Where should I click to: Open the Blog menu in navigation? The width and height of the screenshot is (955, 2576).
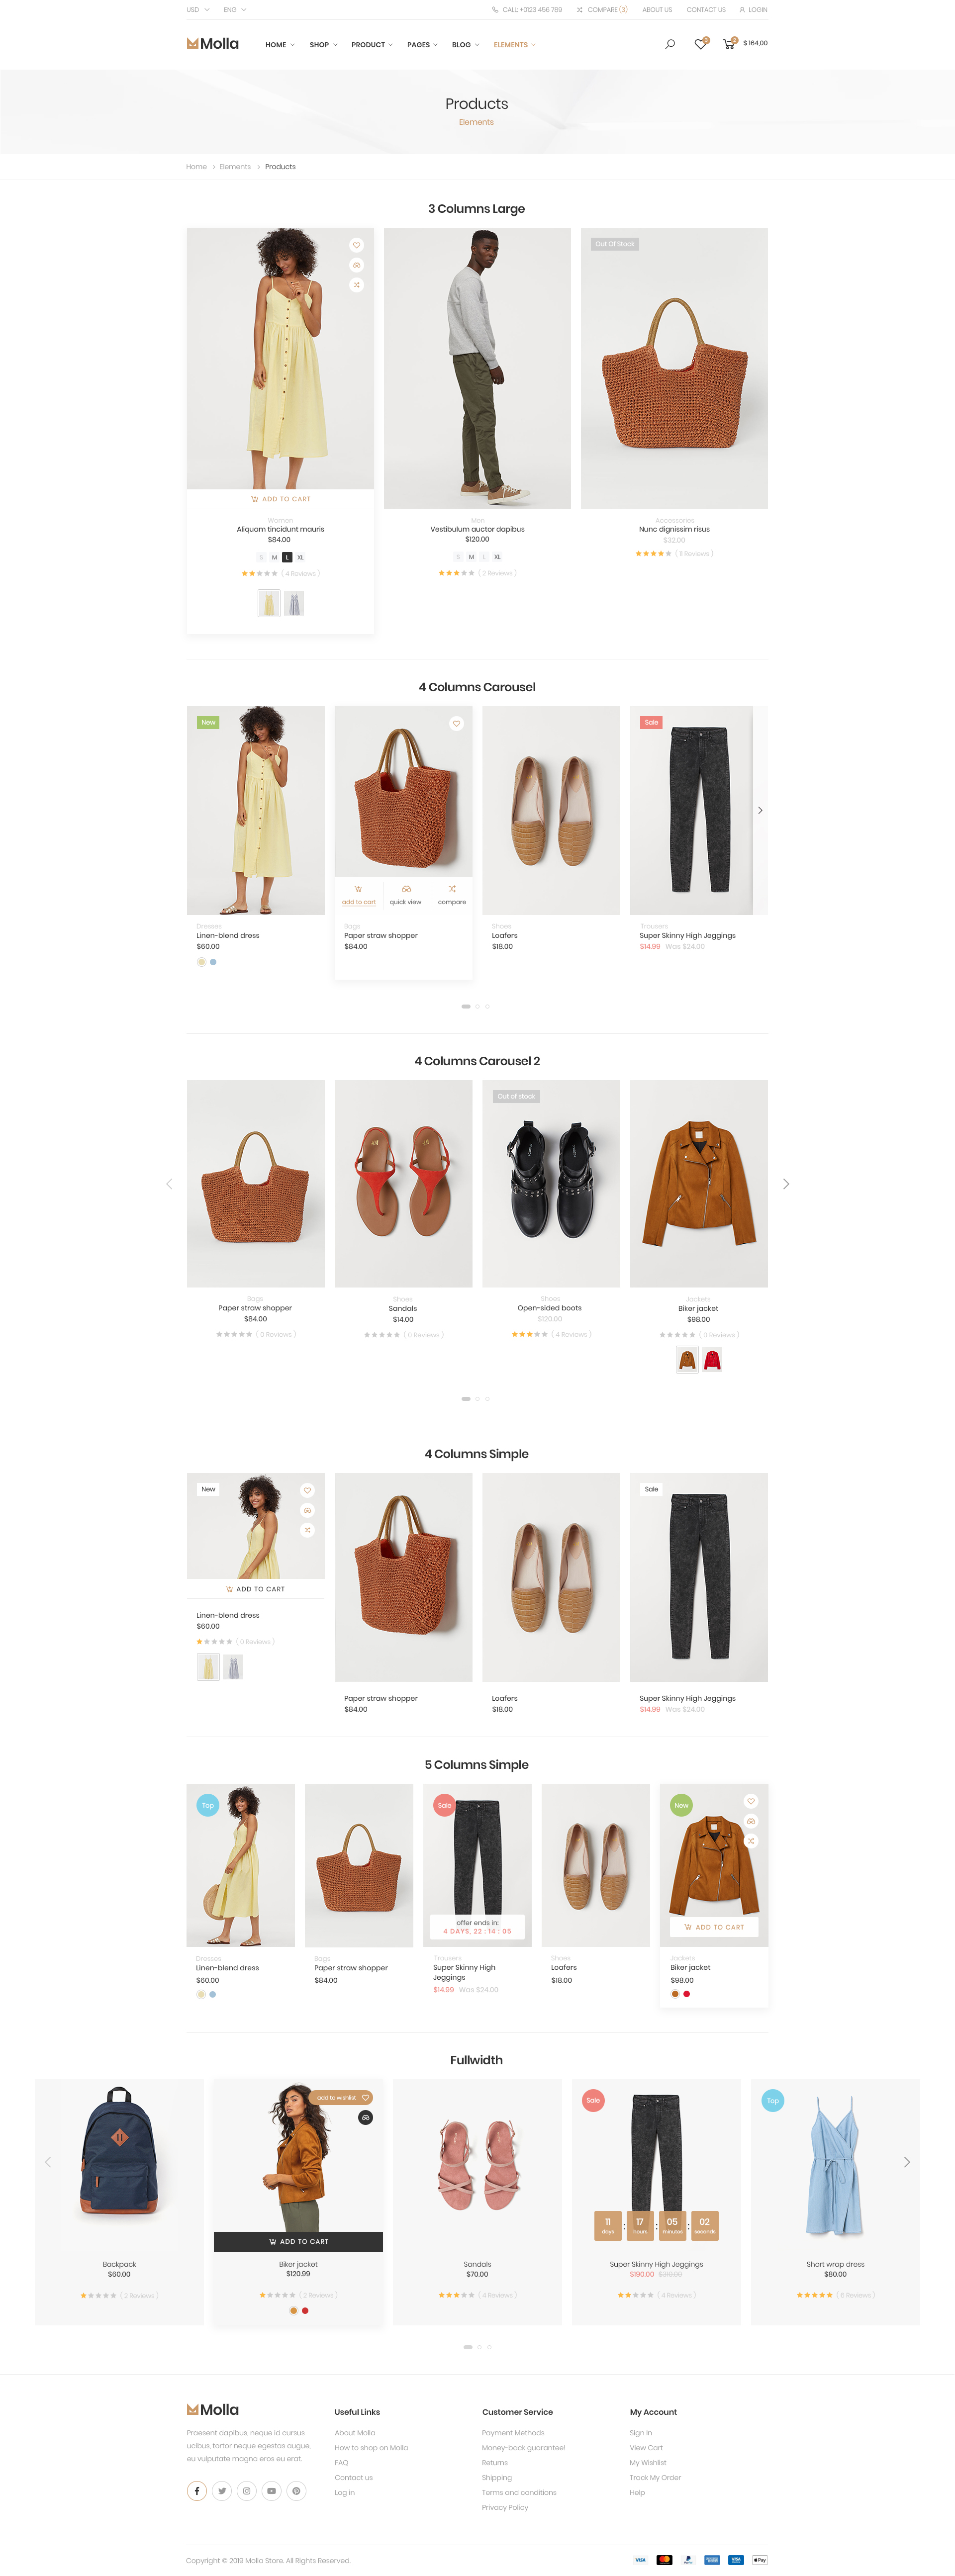click(x=465, y=44)
